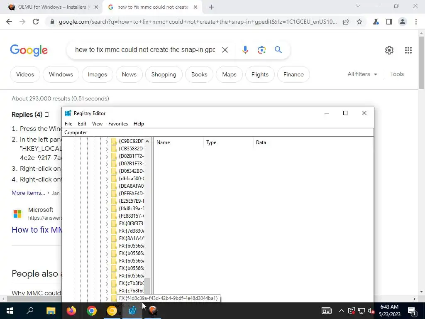Image resolution: width=425 pixels, height=319 pixels.
Task: Launch Firefox from the taskbar
Action: (71, 311)
